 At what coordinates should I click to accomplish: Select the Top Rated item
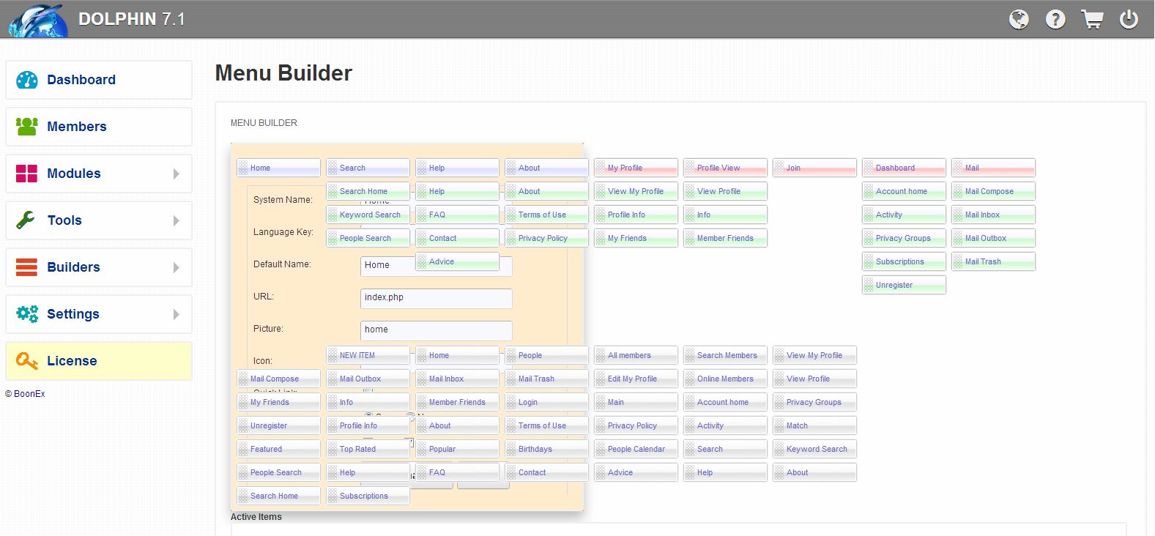(x=368, y=449)
